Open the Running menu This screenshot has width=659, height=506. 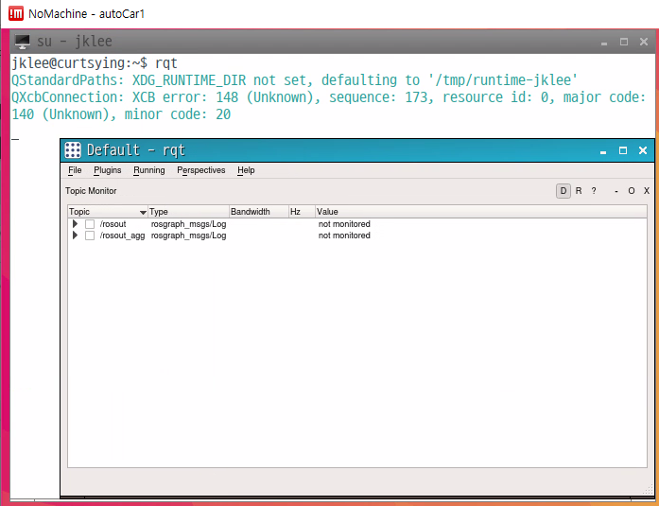[x=149, y=170]
